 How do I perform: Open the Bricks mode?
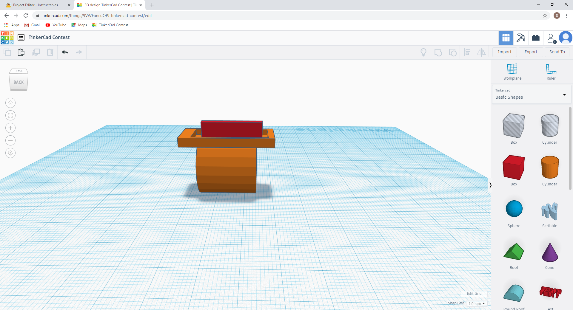[x=536, y=38]
